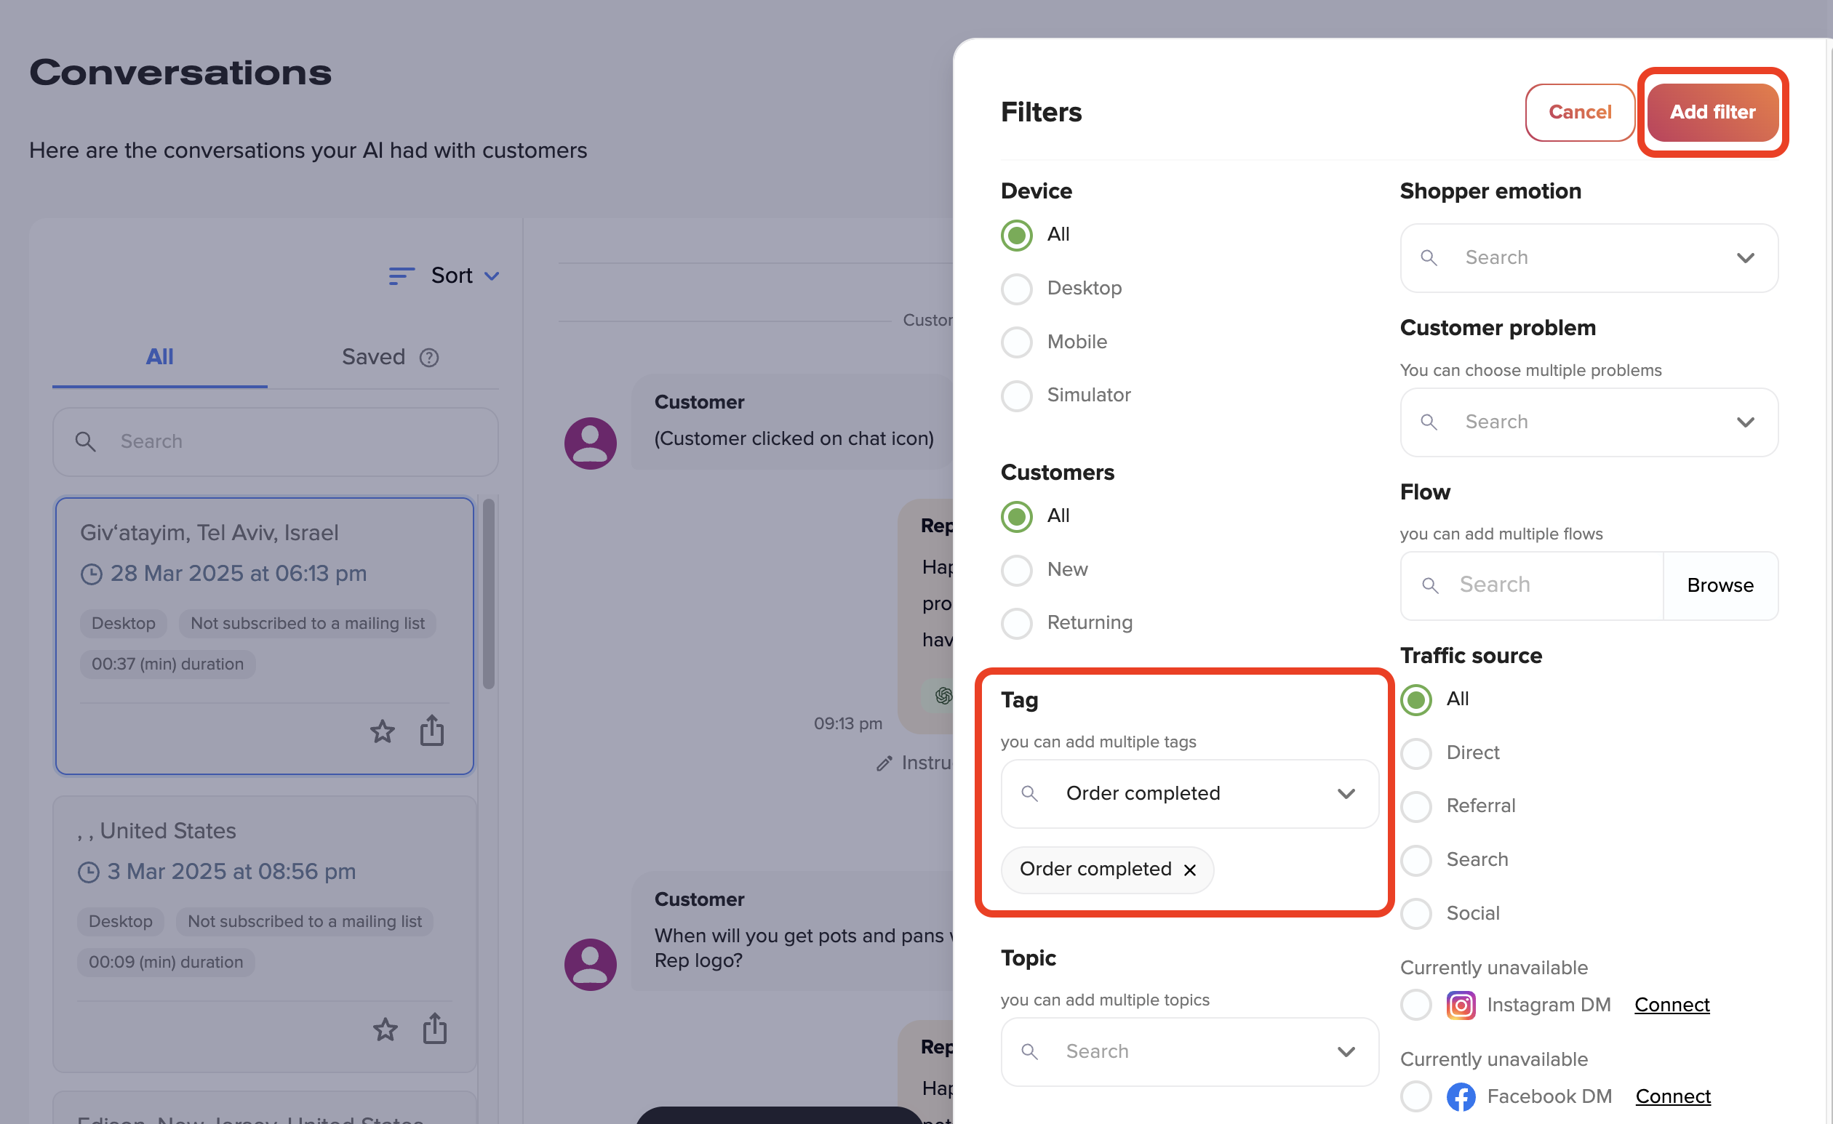1833x1124 pixels.
Task: Open the United States 3 Mar conversation card
Action: click(x=264, y=934)
